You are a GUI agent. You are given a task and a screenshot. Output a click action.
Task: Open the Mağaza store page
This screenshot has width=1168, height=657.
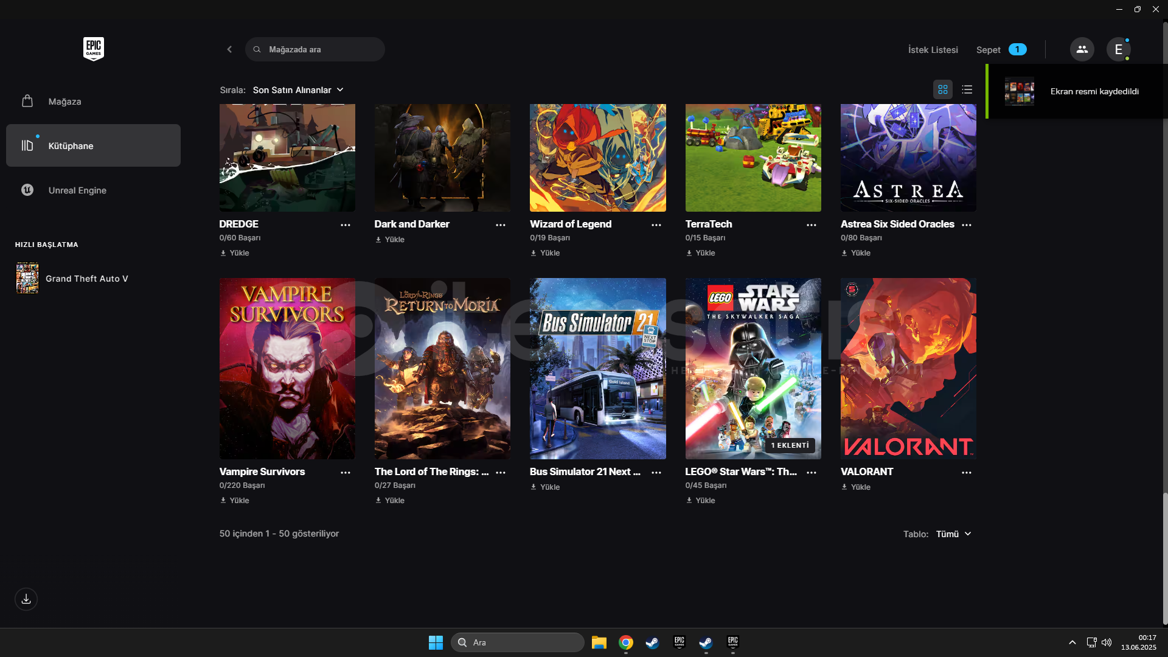tap(93, 102)
